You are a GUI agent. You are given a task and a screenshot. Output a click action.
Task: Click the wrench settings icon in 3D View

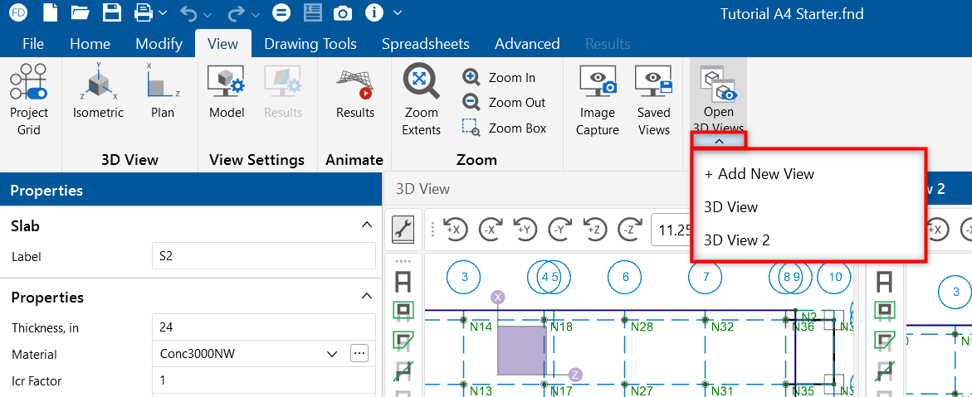(x=403, y=230)
